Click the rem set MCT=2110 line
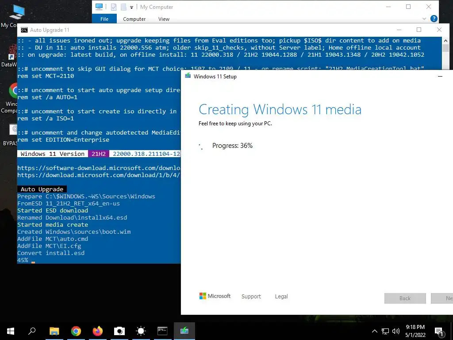This screenshot has height=340, width=453. pos(46,76)
